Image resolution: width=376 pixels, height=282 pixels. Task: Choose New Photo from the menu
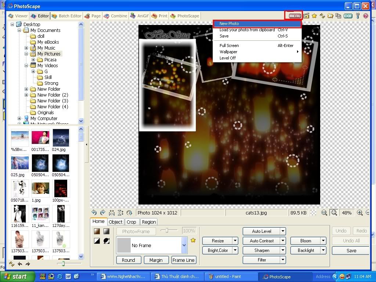pos(229,23)
